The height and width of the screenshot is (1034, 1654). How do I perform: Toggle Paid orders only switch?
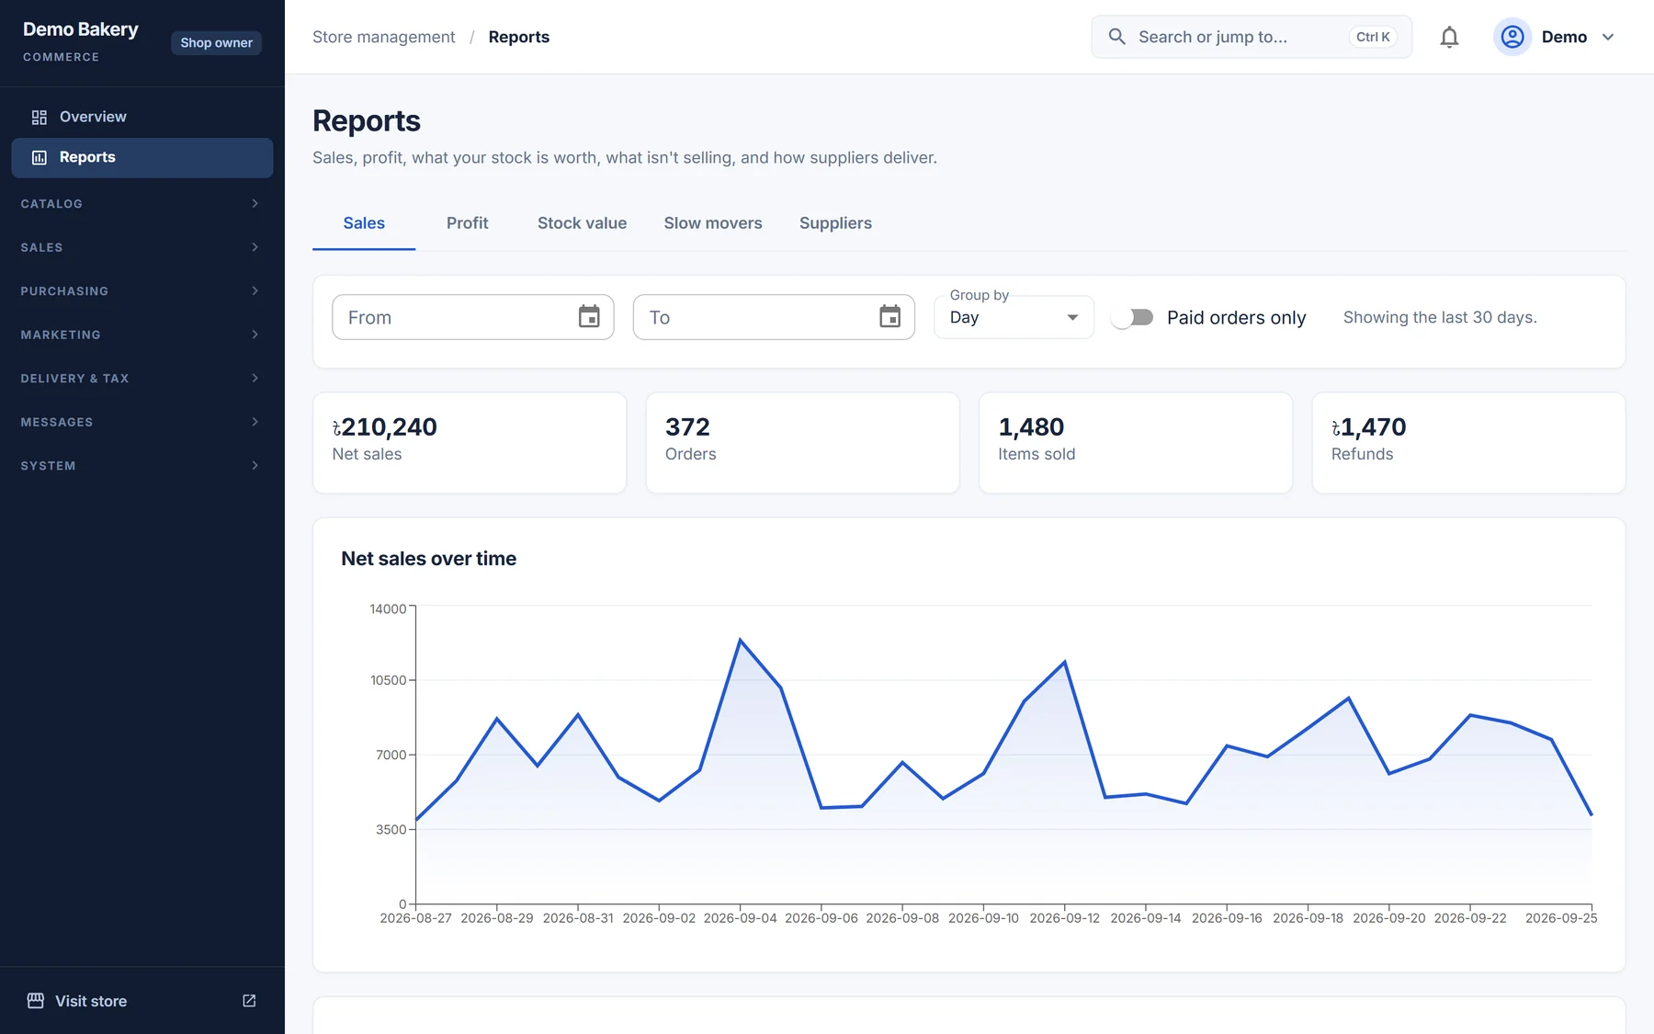(1132, 317)
